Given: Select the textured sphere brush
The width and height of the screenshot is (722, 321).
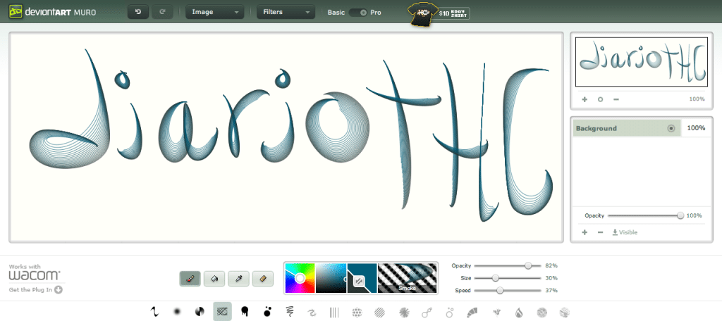Looking at the screenshot, I should coord(541,313).
